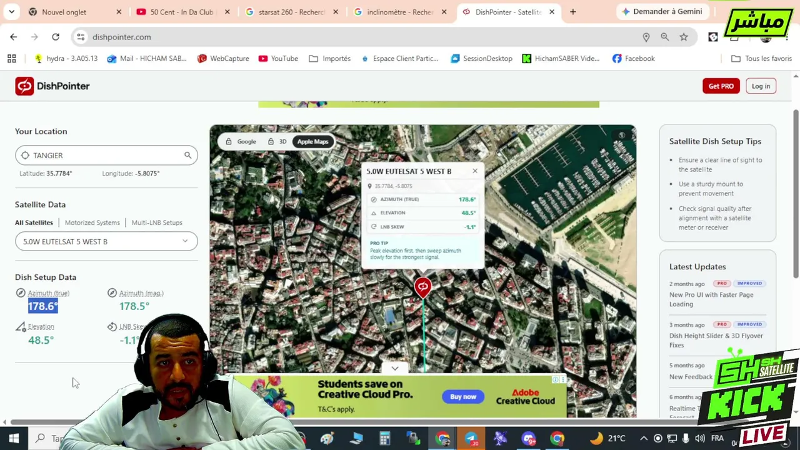Click the zoom magnifier icon in address bar

(x=665, y=37)
